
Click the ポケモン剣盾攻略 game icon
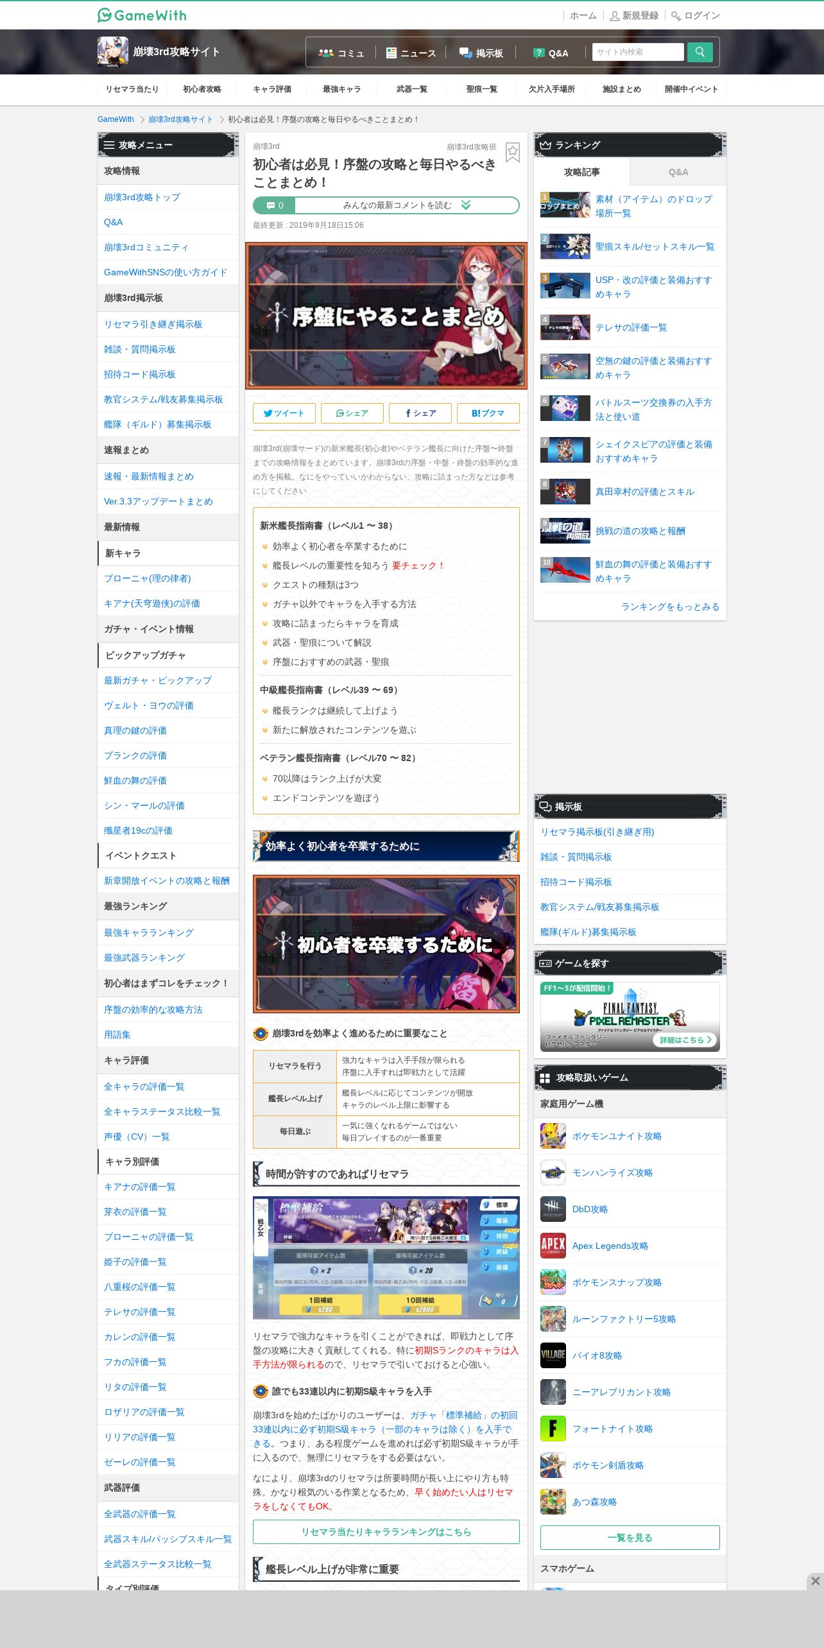[553, 1465]
